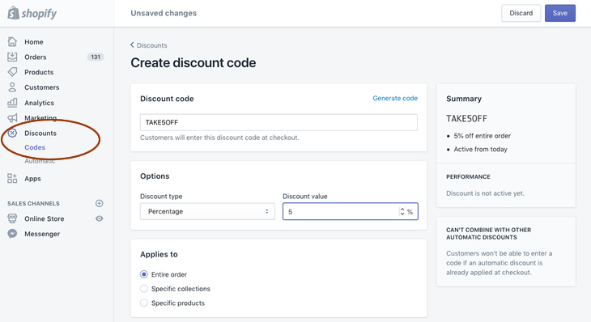Click the 'Create discount code' heading

pyautogui.click(x=193, y=63)
